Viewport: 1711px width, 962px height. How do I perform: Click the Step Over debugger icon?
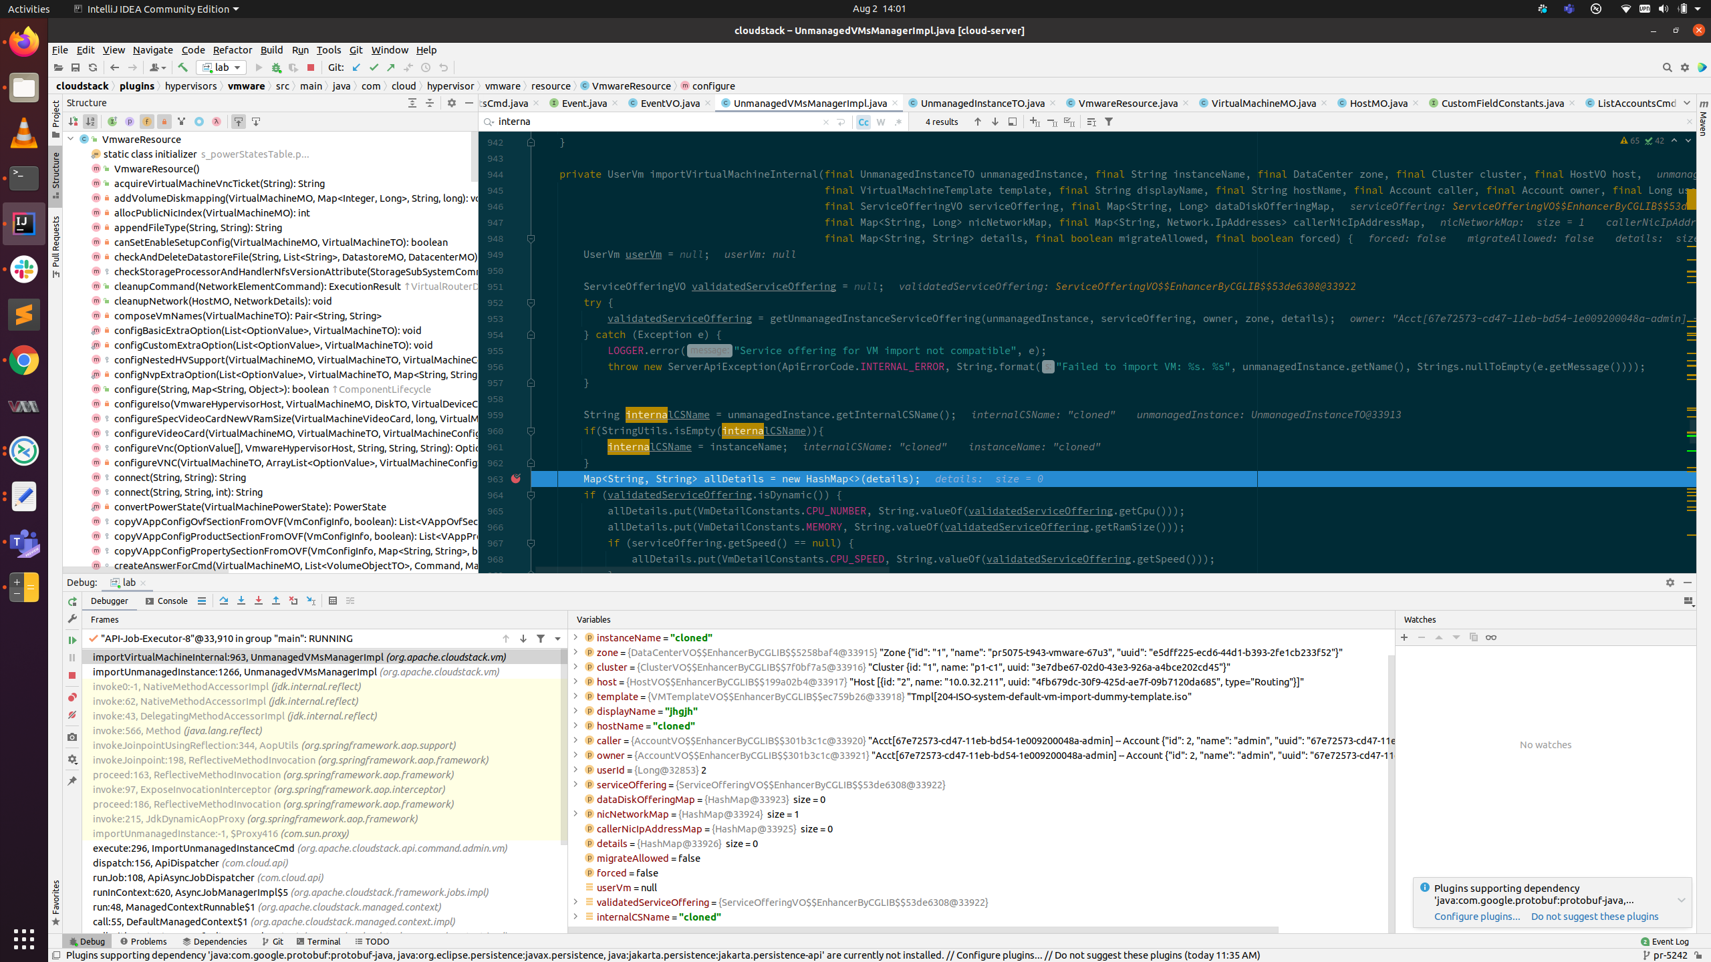[224, 601]
